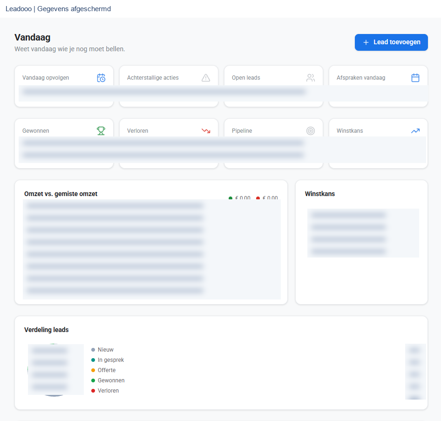Select the downward trend icon on Verloren

(x=206, y=131)
